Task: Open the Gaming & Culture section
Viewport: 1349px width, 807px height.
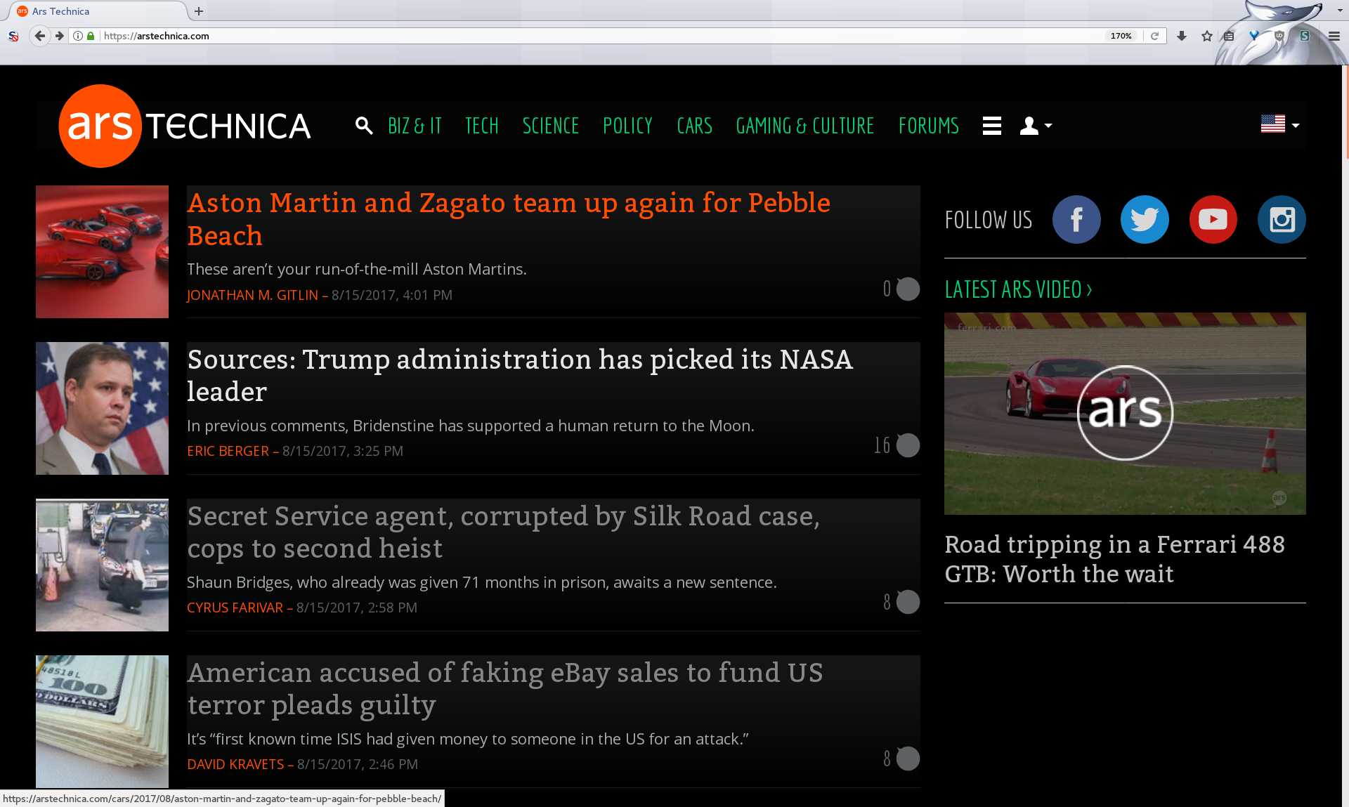Action: pyautogui.click(x=804, y=126)
